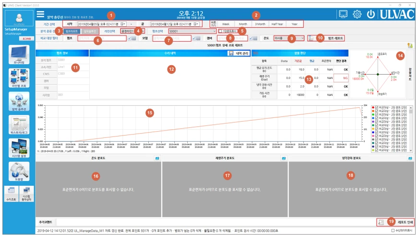Uncheck the pink-dot legend series checkbox
This screenshot has width=418, height=237.
click(377, 136)
